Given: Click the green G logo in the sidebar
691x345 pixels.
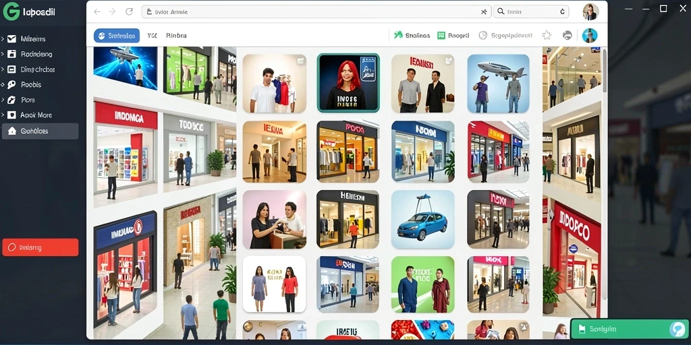Looking at the screenshot, I should click(x=11, y=11).
